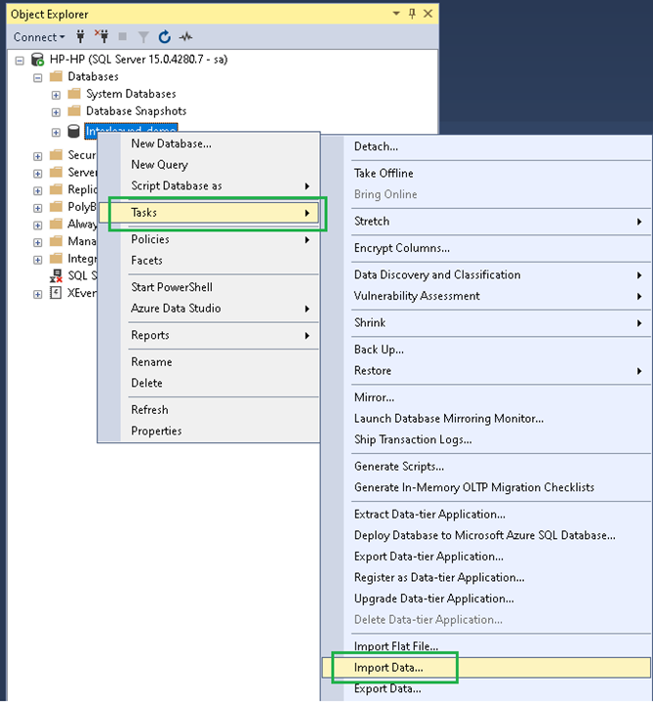Screen dimensions: 653x703
Task: Select Register as Data-tier Application...
Action: tap(486, 577)
